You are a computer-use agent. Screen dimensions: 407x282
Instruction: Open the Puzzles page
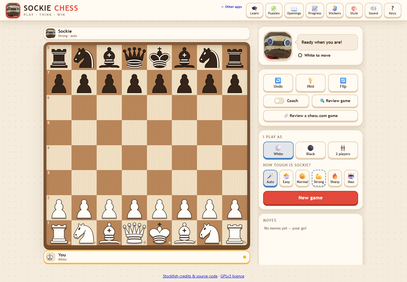coord(274,11)
